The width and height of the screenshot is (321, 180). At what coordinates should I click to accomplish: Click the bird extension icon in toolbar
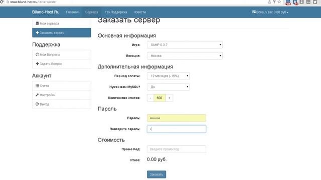coord(315,2)
